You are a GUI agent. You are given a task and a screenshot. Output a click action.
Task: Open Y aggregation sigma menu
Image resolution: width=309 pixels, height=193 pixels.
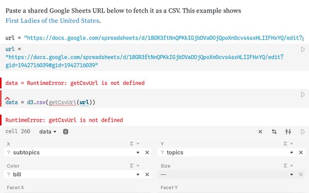click(x=288, y=144)
